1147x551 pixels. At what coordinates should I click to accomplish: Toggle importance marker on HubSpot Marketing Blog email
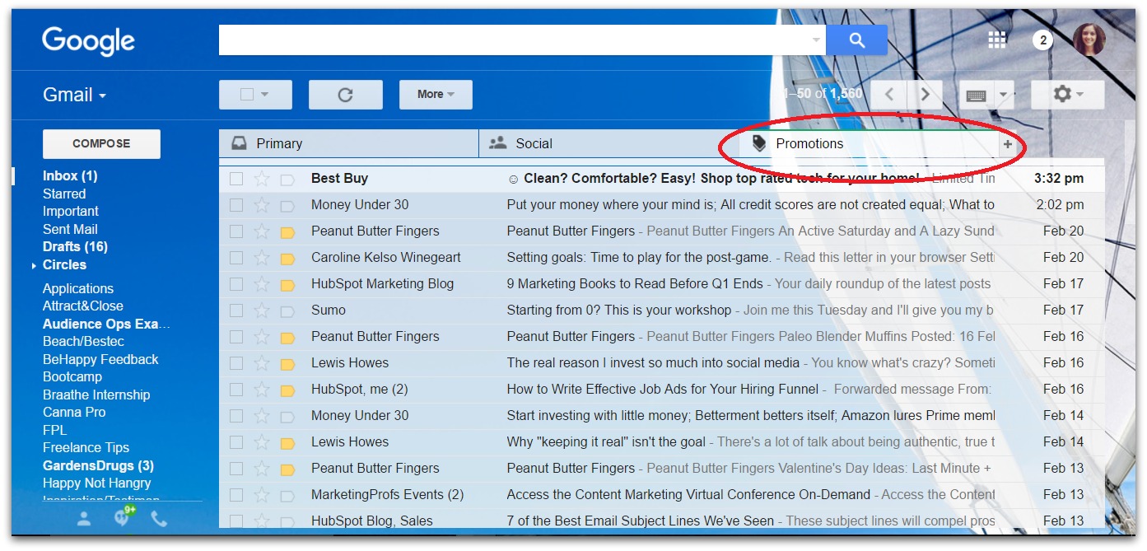pos(287,284)
